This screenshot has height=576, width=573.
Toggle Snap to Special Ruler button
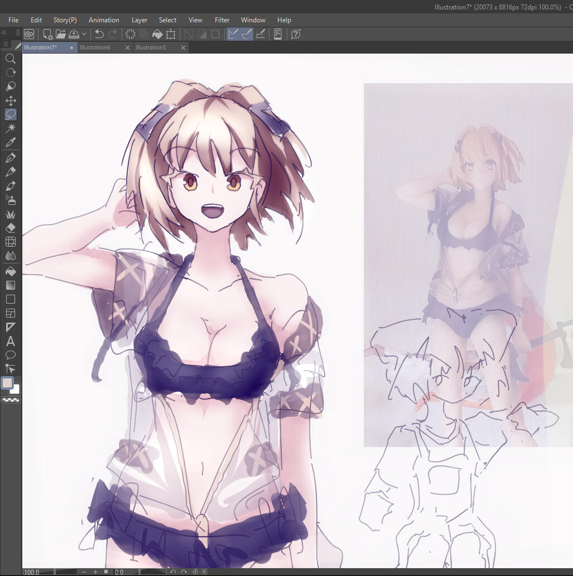pos(247,34)
